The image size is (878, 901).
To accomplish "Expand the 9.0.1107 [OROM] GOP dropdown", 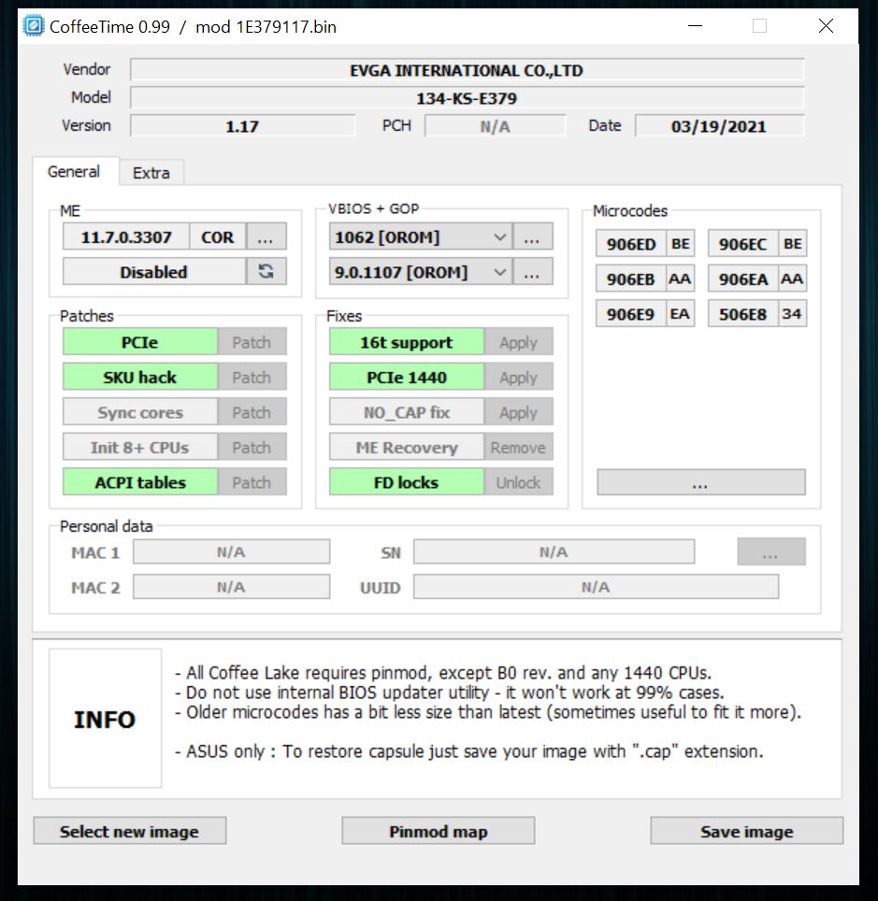I will click(499, 271).
